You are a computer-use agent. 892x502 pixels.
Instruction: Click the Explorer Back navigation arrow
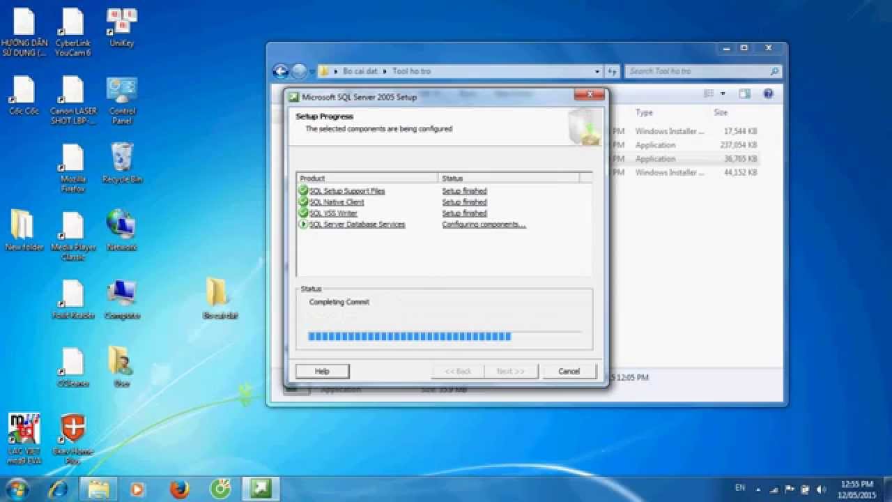[x=281, y=71]
